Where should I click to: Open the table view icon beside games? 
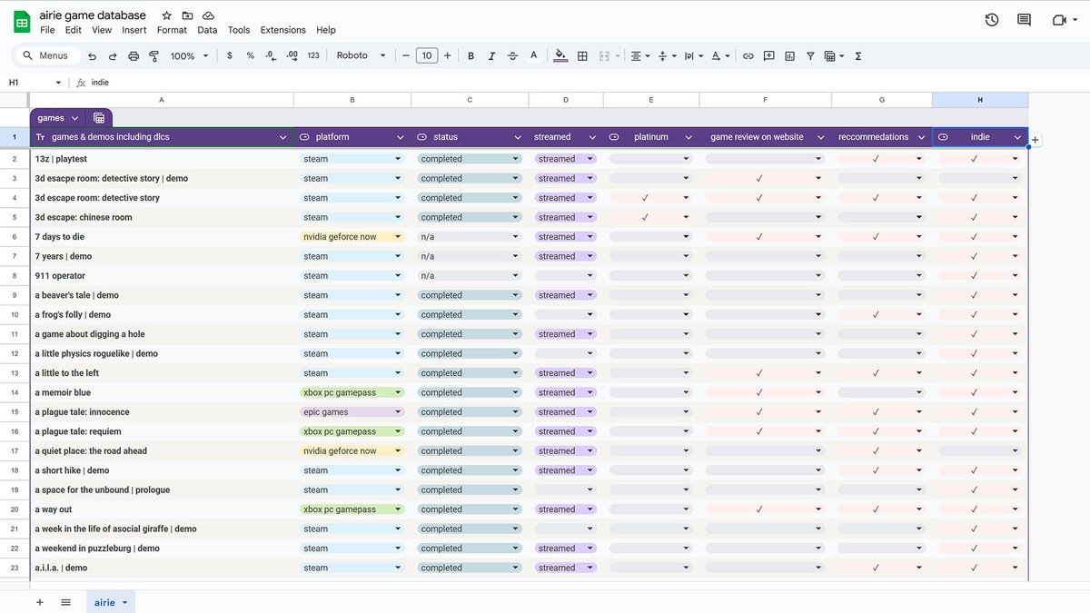tap(99, 118)
